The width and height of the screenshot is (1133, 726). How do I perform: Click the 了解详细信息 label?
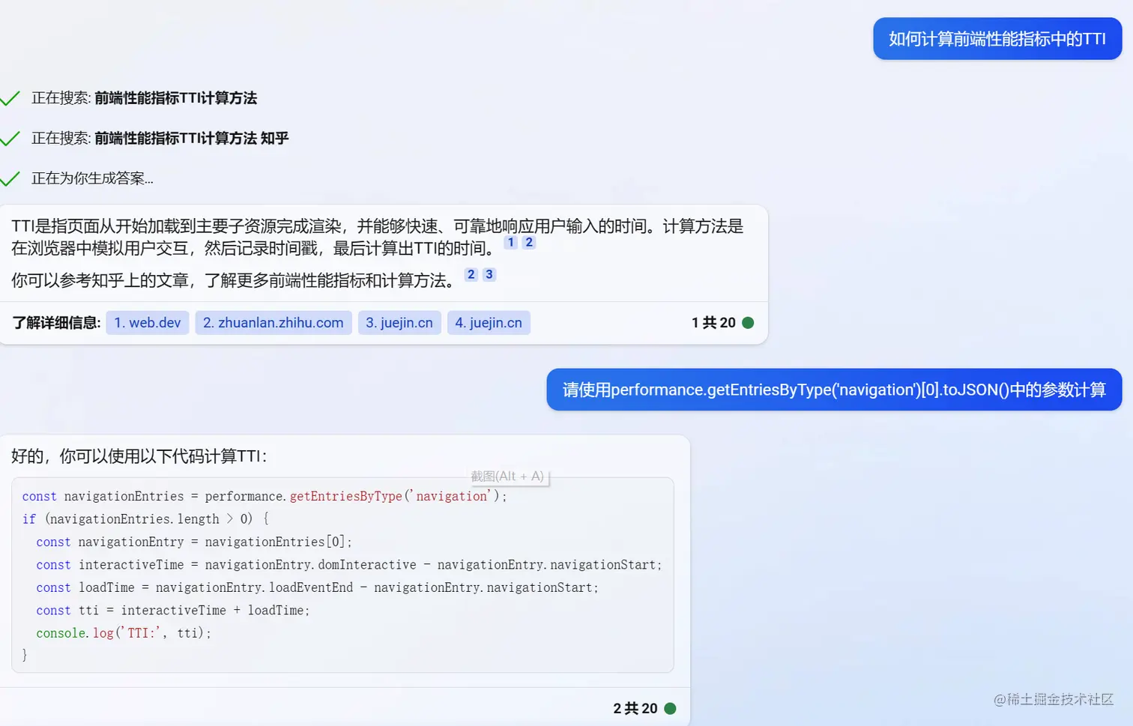57,323
